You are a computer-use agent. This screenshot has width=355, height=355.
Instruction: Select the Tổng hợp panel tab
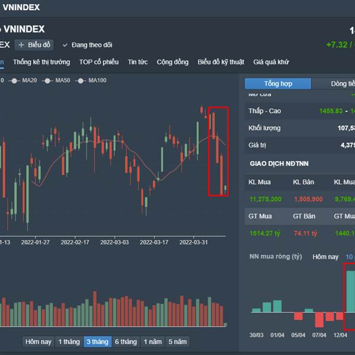click(x=278, y=84)
